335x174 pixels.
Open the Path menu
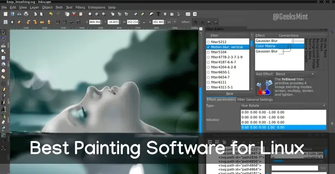click(59, 7)
